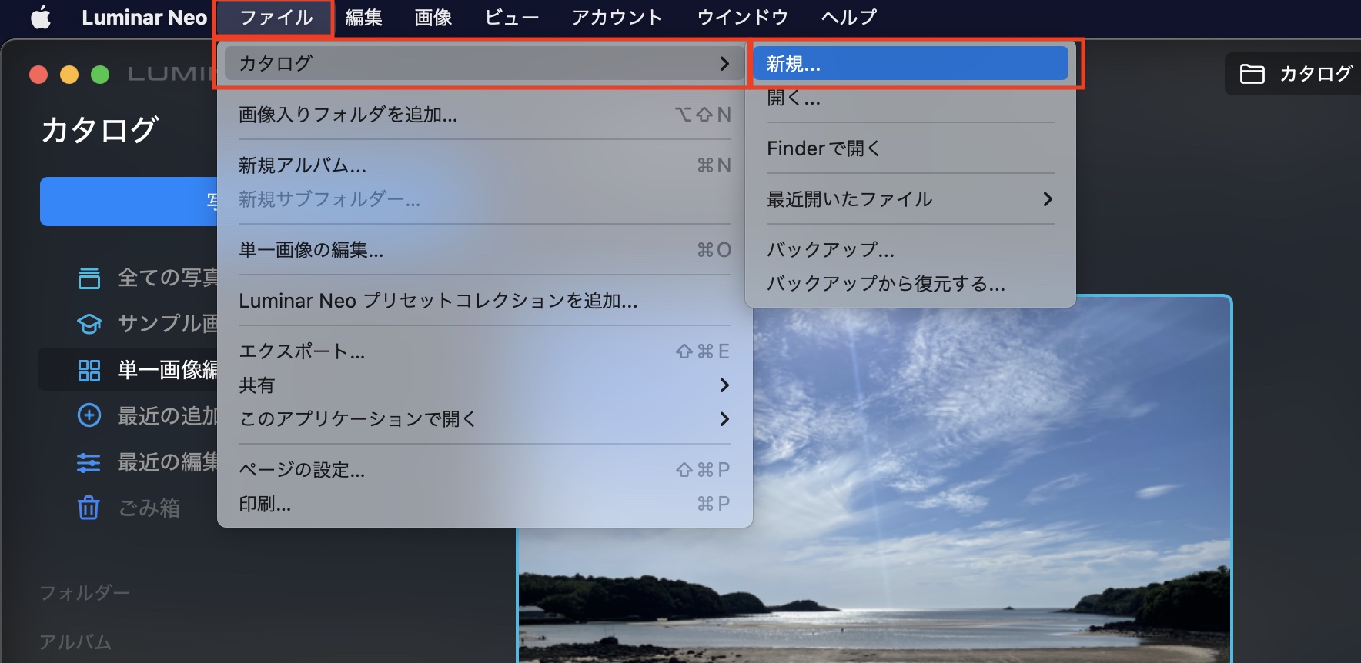Select Finderで開く
This screenshot has height=663, width=1361.
tap(910, 148)
